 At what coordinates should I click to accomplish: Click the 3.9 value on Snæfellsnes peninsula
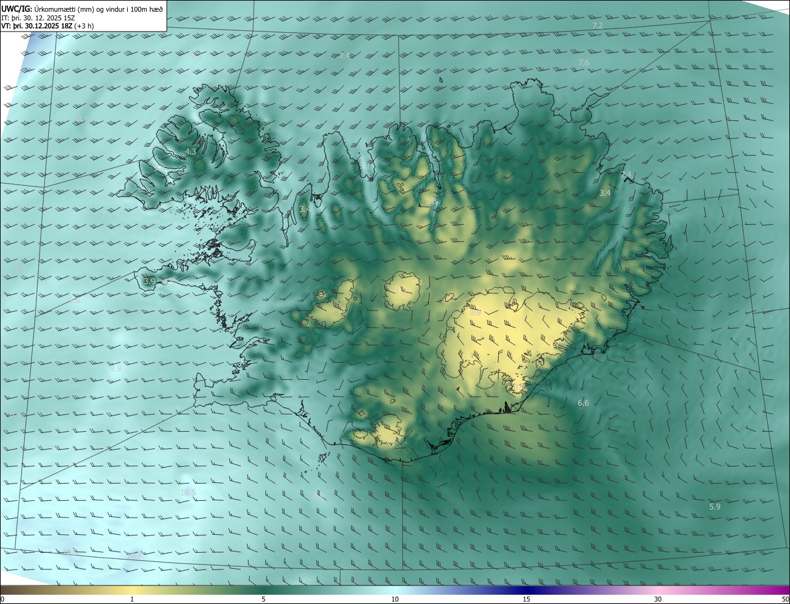(x=149, y=281)
